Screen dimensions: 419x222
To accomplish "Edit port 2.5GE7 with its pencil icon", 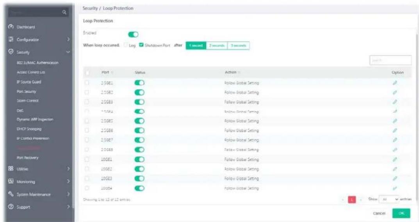I will 395,140.
